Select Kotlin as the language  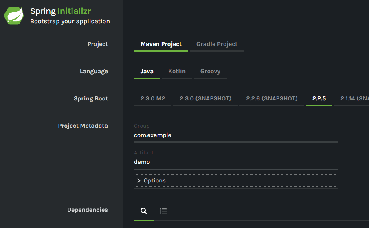[x=177, y=71]
